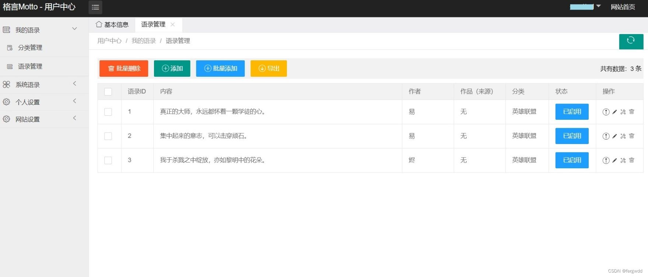Click the 个人设置 gear icon
This screenshot has height=277, width=648.
tap(6, 102)
